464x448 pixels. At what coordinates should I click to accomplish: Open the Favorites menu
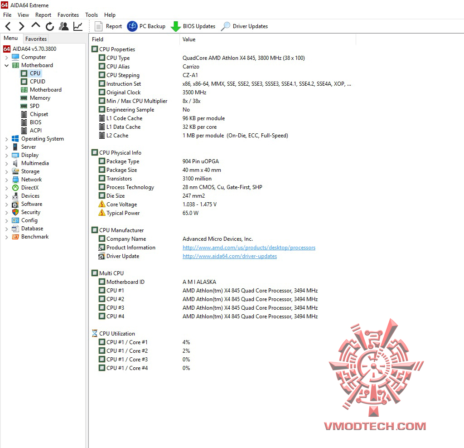pos(68,15)
